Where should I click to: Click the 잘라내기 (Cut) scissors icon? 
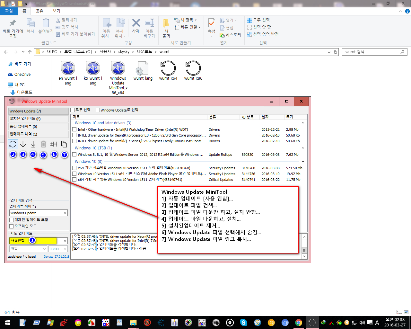click(x=58, y=20)
